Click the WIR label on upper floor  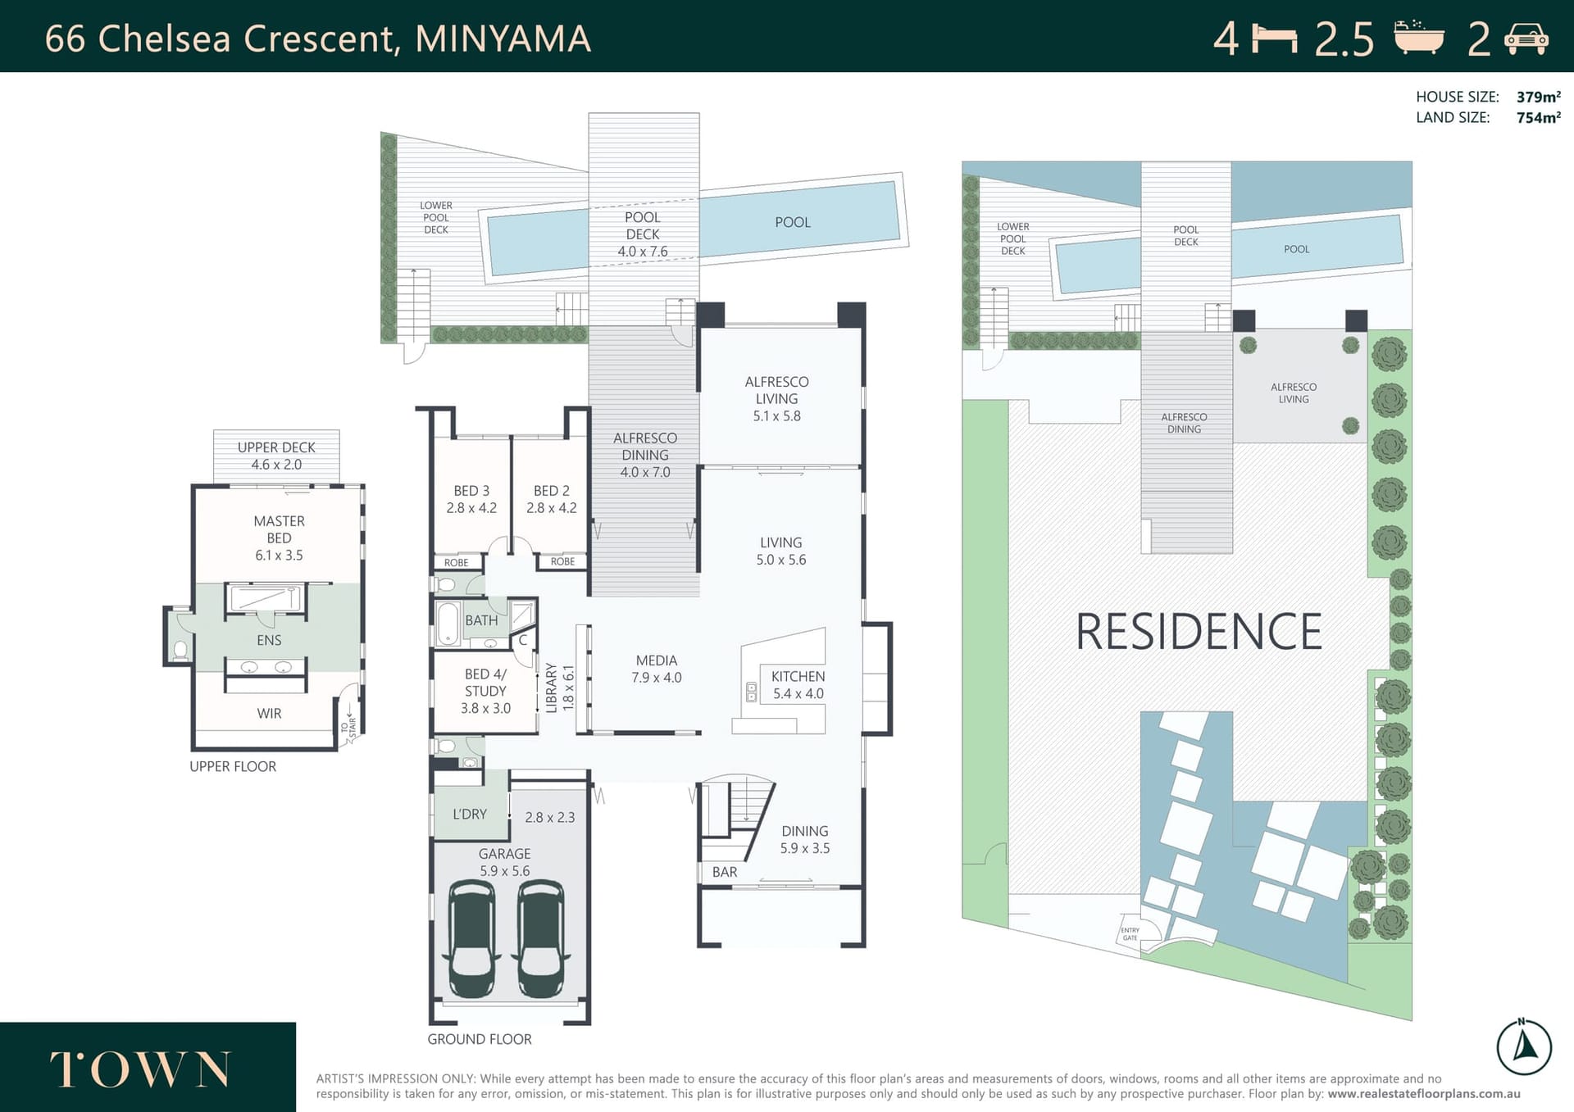269,713
